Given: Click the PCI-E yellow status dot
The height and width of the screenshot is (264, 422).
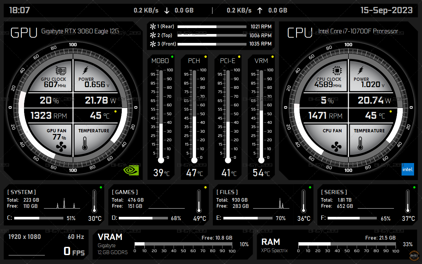Looking at the screenshot, I should 239,57.
